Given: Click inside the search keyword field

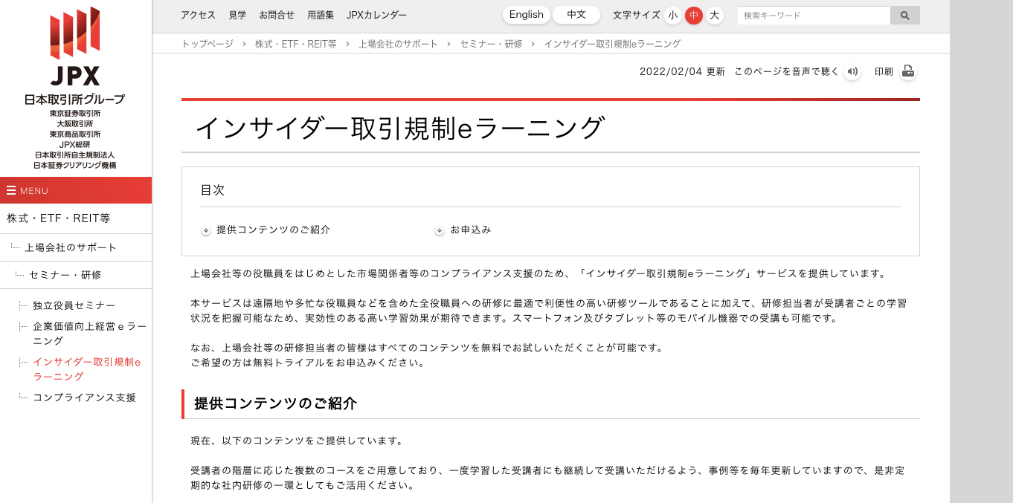Looking at the screenshot, I should (811, 15).
